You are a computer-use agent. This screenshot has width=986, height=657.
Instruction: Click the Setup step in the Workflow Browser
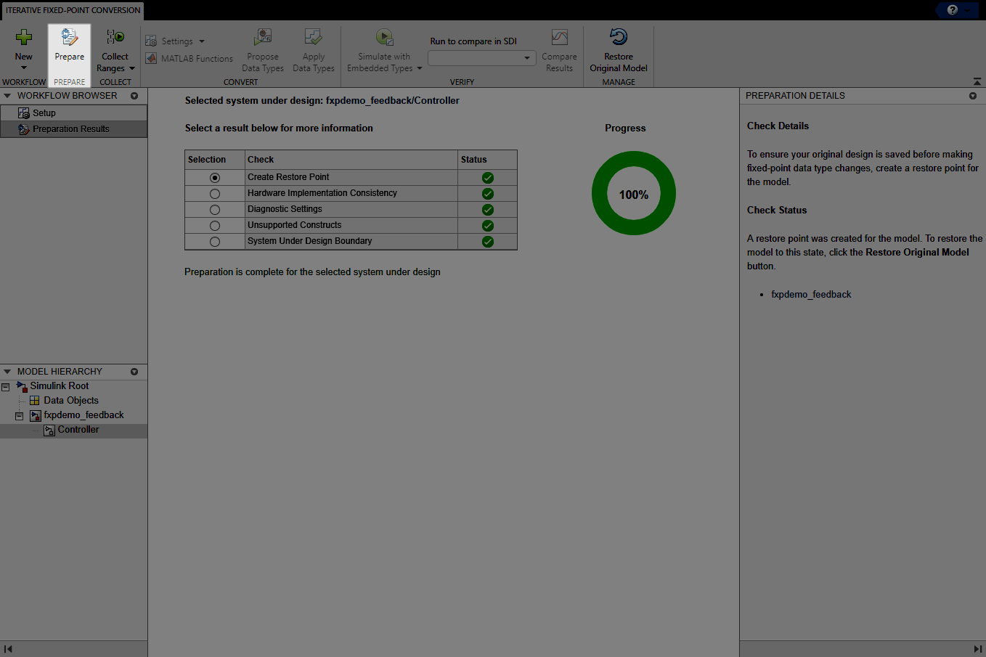coord(44,112)
